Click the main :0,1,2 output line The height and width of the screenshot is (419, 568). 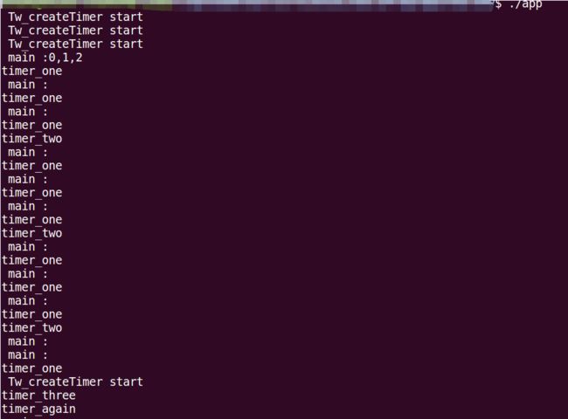coord(45,58)
